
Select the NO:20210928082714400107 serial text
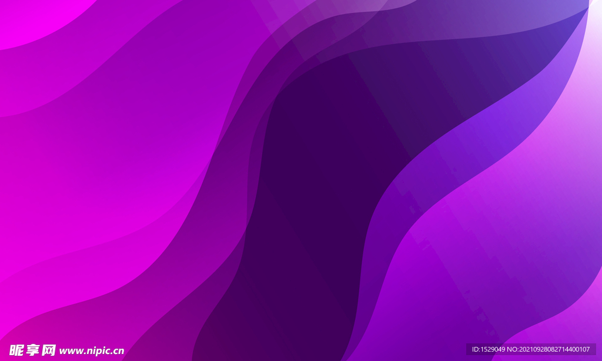click(554, 349)
